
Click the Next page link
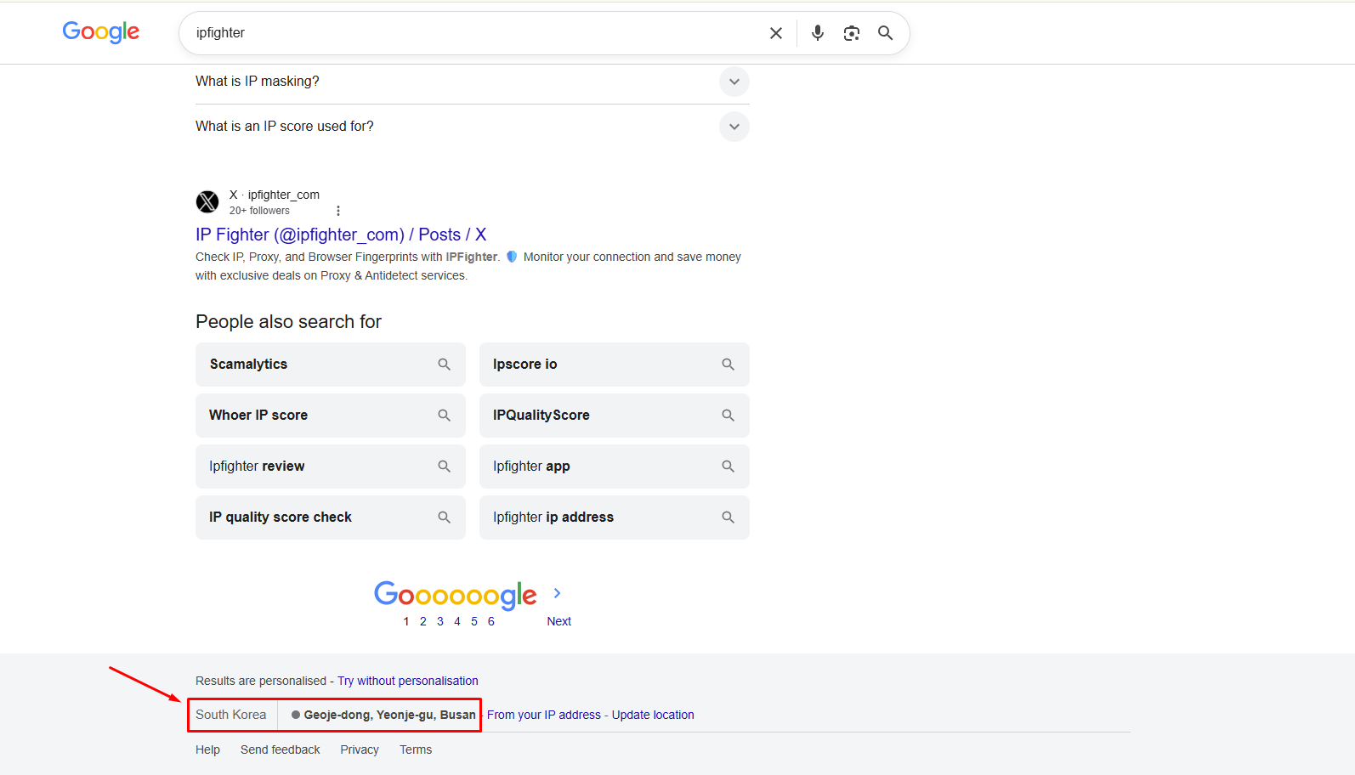[558, 621]
